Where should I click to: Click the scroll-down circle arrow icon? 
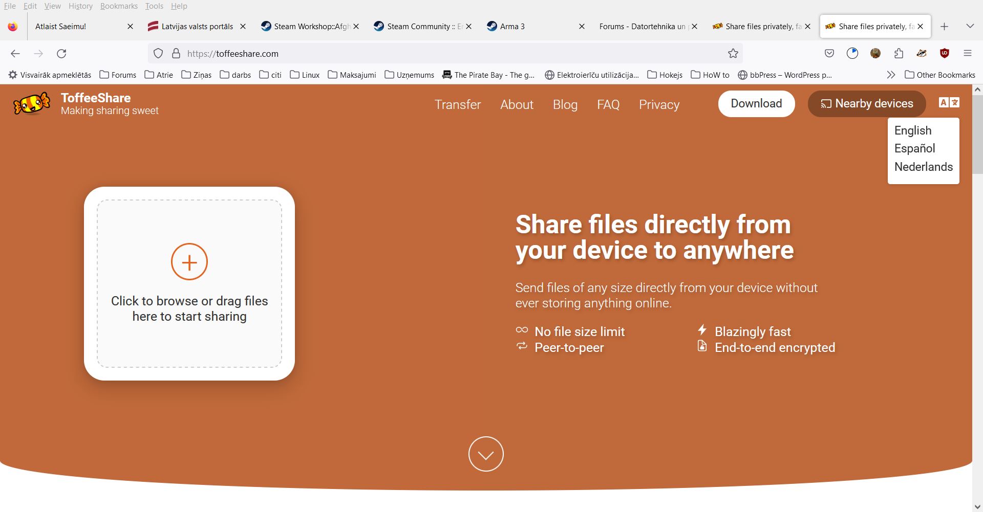(x=486, y=454)
